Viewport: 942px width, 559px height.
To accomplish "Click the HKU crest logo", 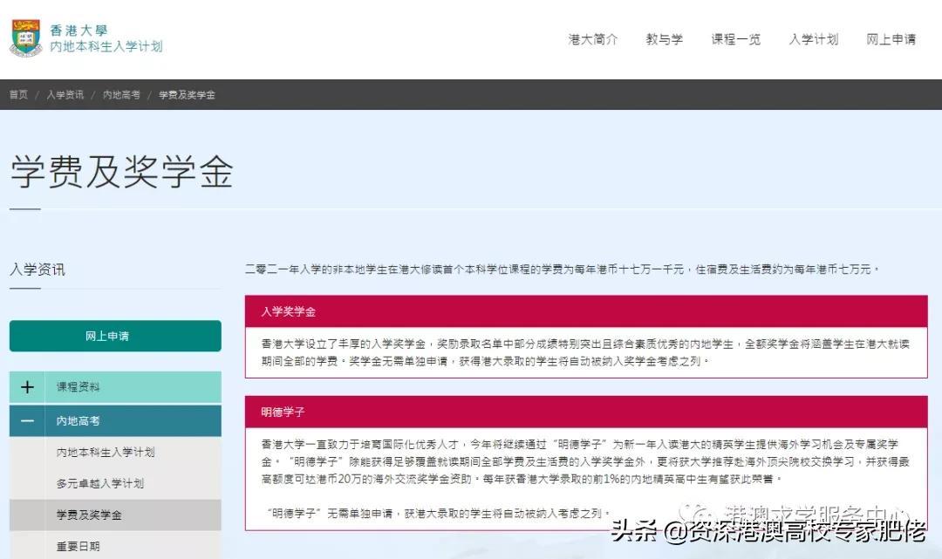I will (26, 37).
